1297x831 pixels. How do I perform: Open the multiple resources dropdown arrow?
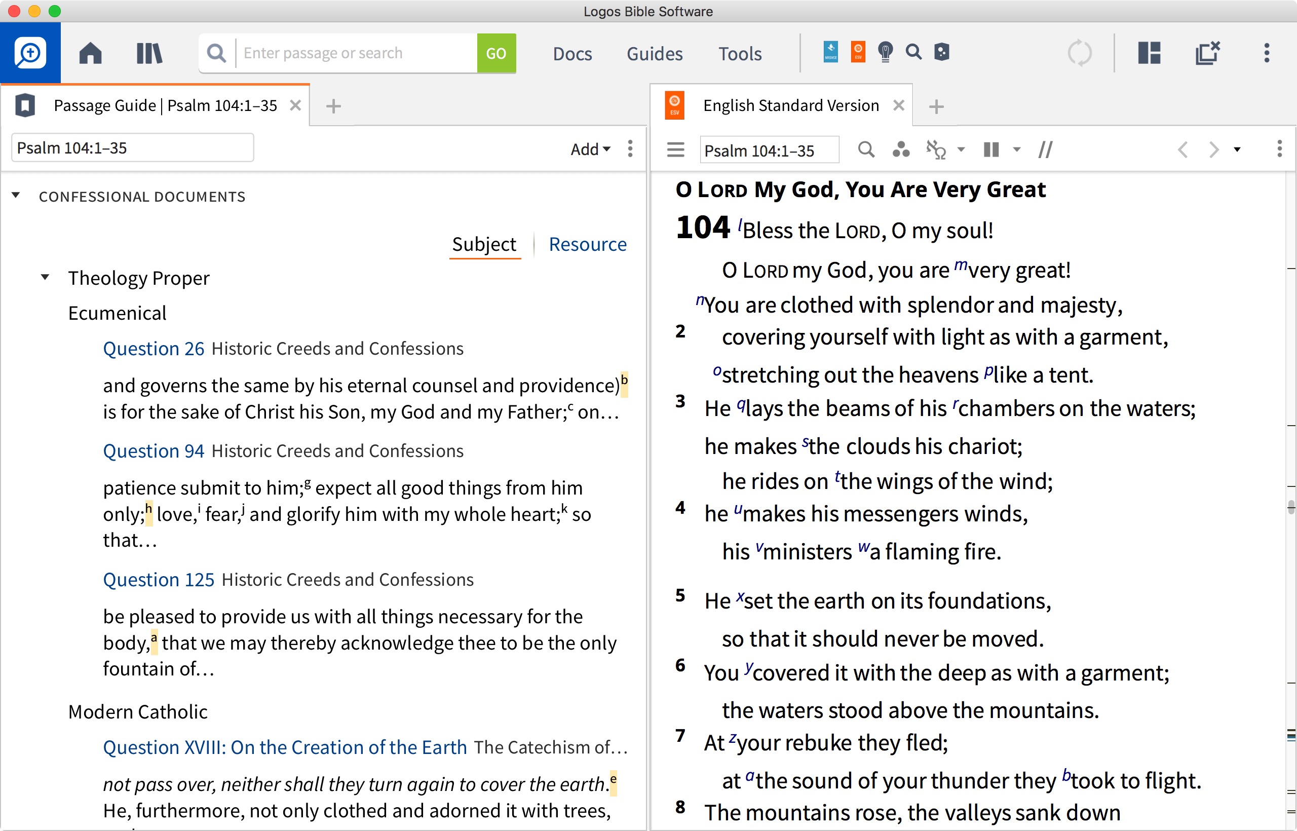click(x=1016, y=149)
